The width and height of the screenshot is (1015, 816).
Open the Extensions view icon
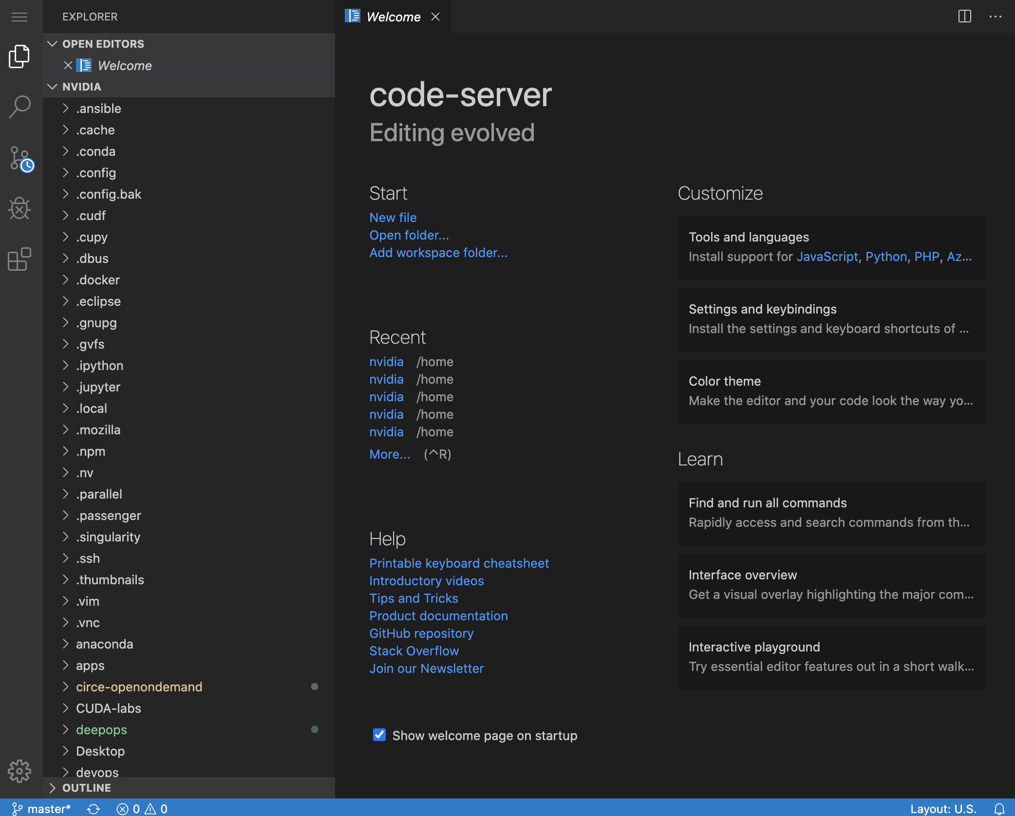tap(19, 259)
